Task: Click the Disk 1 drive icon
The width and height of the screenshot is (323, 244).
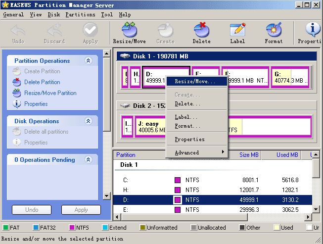Action: (125, 56)
